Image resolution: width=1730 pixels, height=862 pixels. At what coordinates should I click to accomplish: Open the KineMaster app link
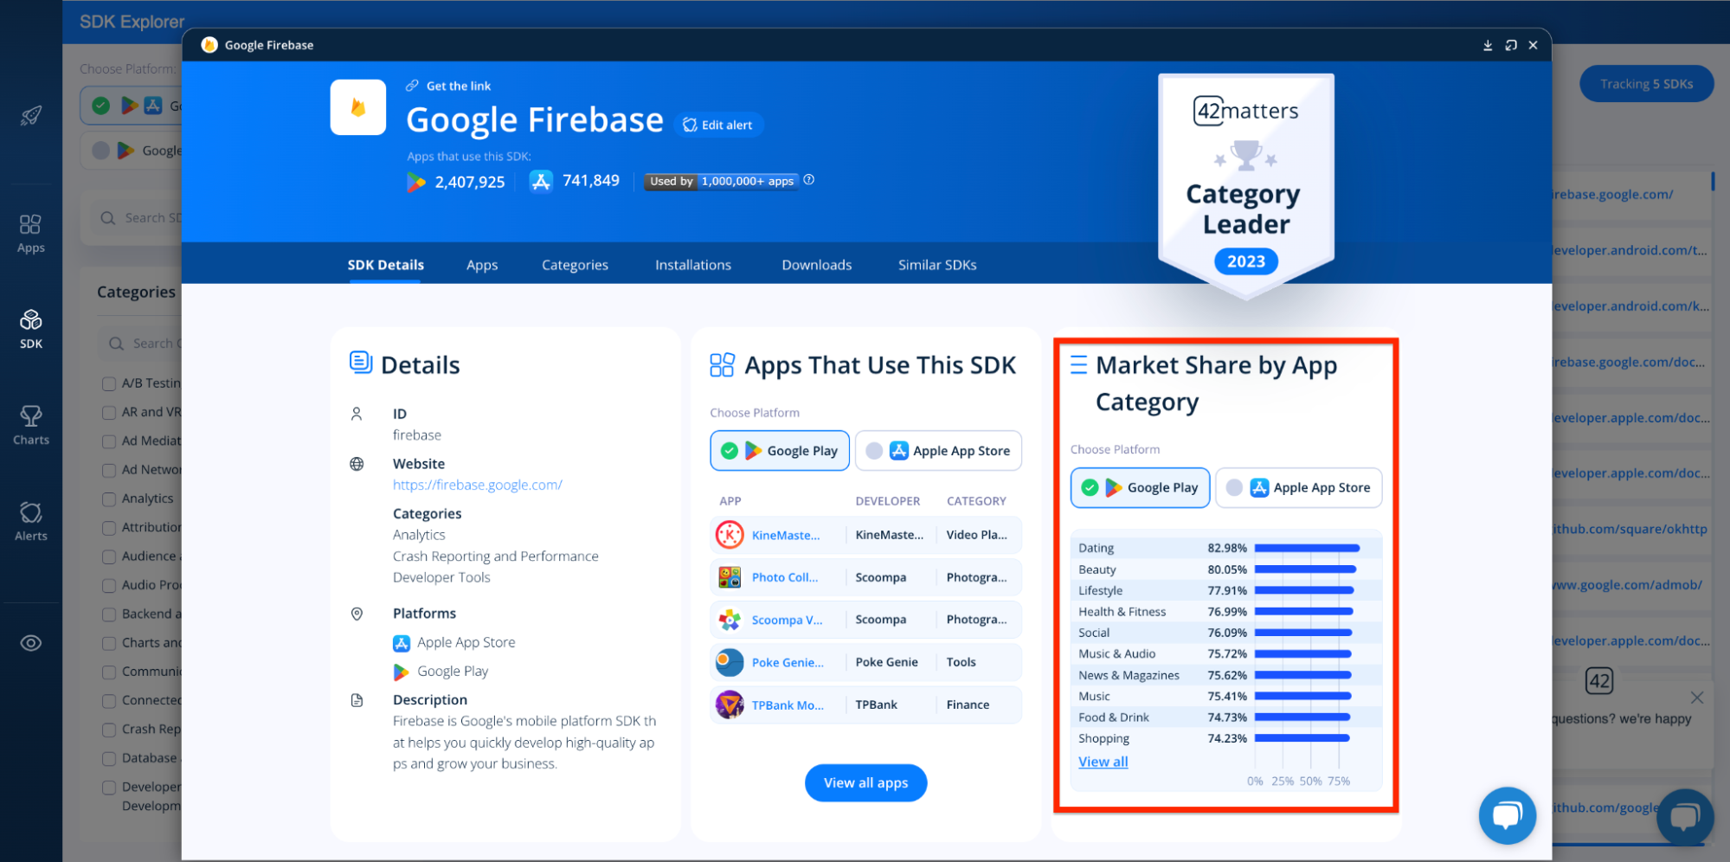coord(786,535)
